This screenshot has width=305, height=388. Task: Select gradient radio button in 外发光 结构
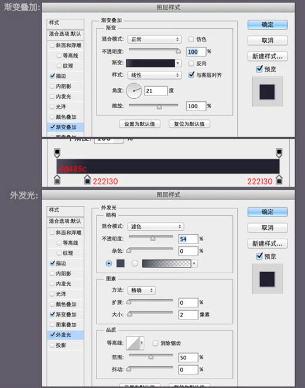coord(135,263)
